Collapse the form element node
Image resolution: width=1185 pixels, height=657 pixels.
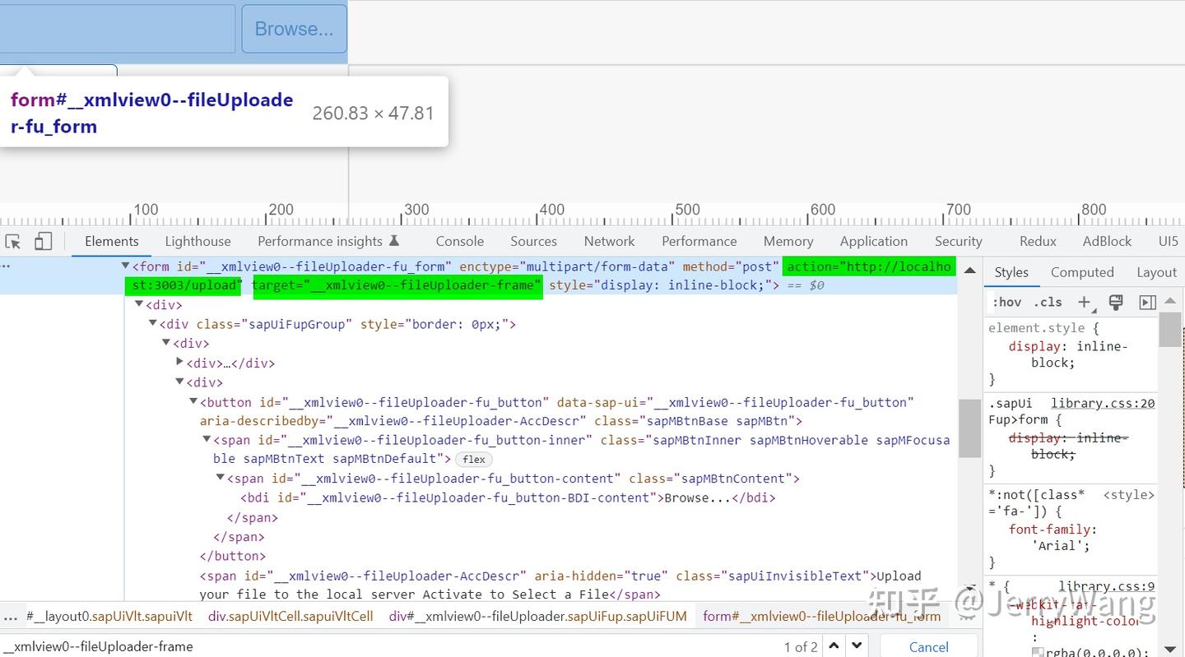125,266
